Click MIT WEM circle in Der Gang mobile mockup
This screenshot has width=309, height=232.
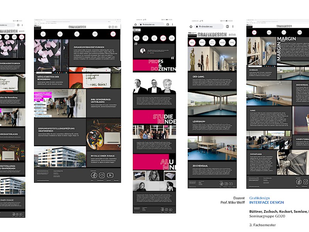[x=212, y=43]
